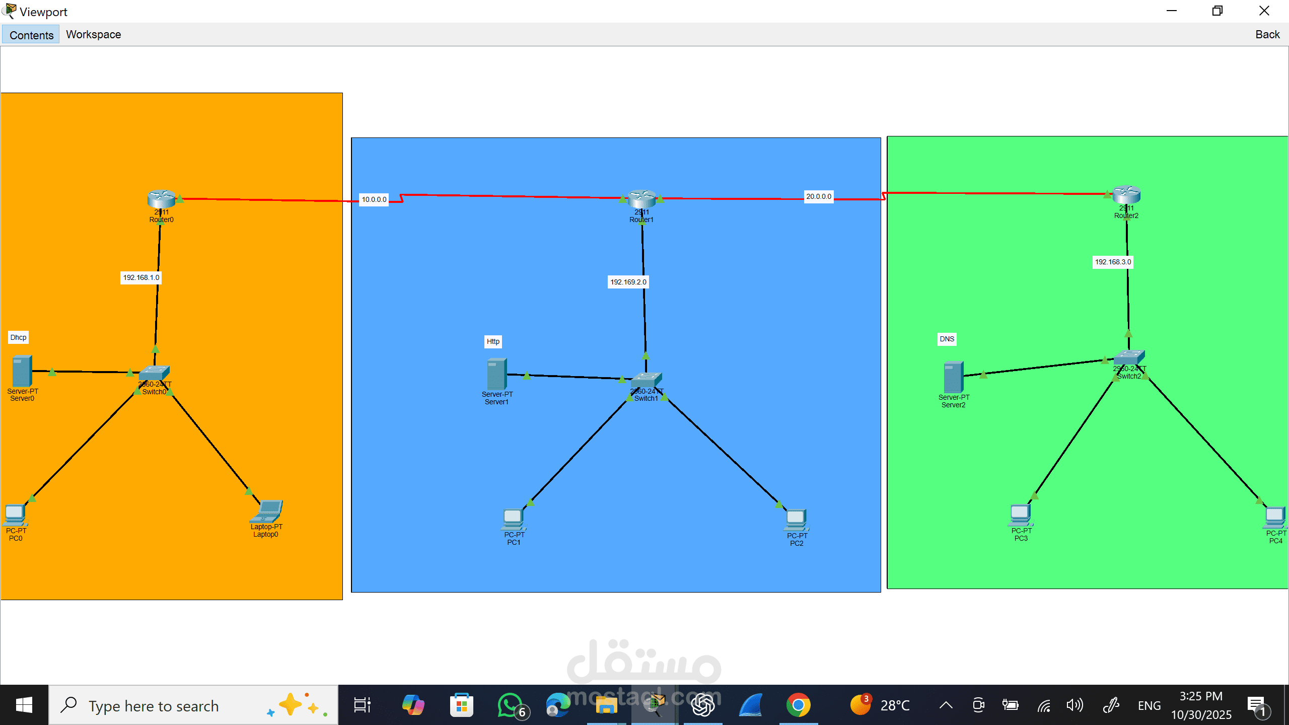Image resolution: width=1289 pixels, height=725 pixels.
Task: Select the Router1 2911 router icon
Action: [x=641, y=199]
